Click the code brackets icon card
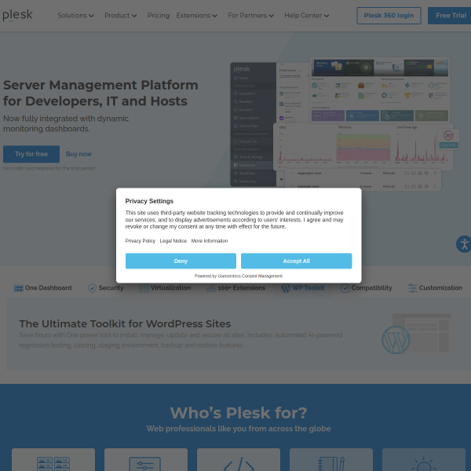Image resolution: width=471 pixels, height=471 pixels. coord(239,459)
